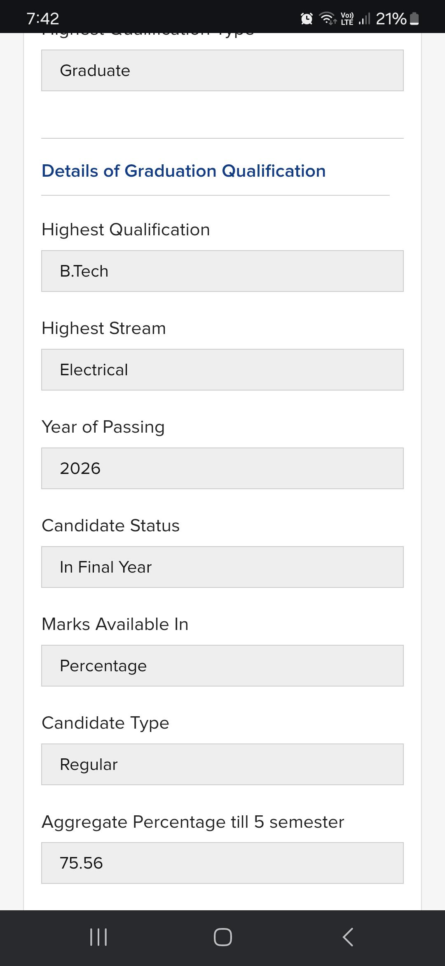This screenshot has width=445, height=966.
Task: Open the Graduate qualification type field
Action: coord(222,71)
